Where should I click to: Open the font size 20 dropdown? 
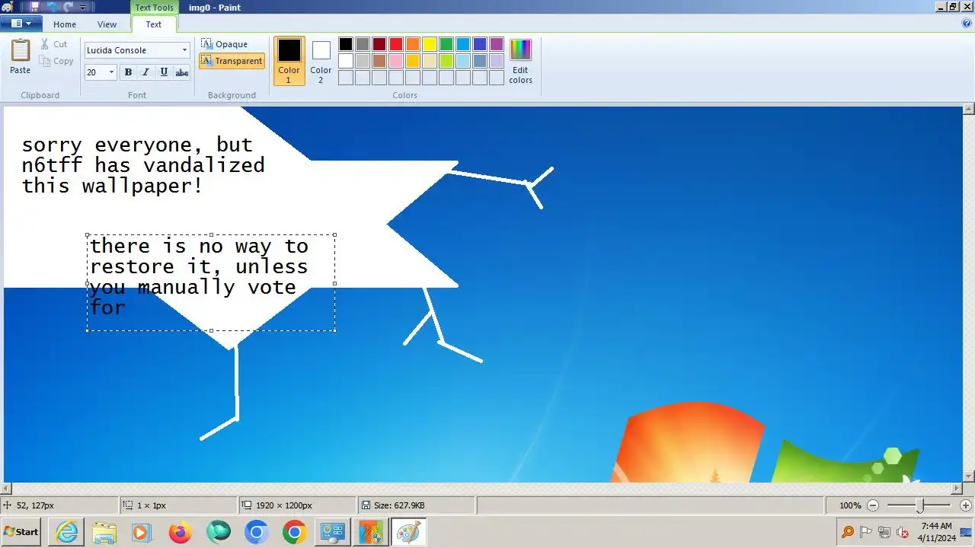(x=111, y=72)
